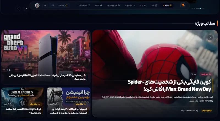The image size is (220, 121).
Task: Click the Spider-Man article description text
Action: (158, 99)
